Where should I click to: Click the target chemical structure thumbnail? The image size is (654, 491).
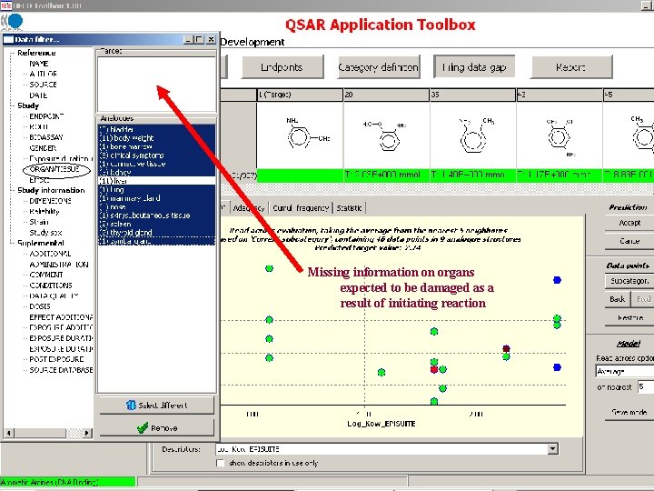point(300,135)
